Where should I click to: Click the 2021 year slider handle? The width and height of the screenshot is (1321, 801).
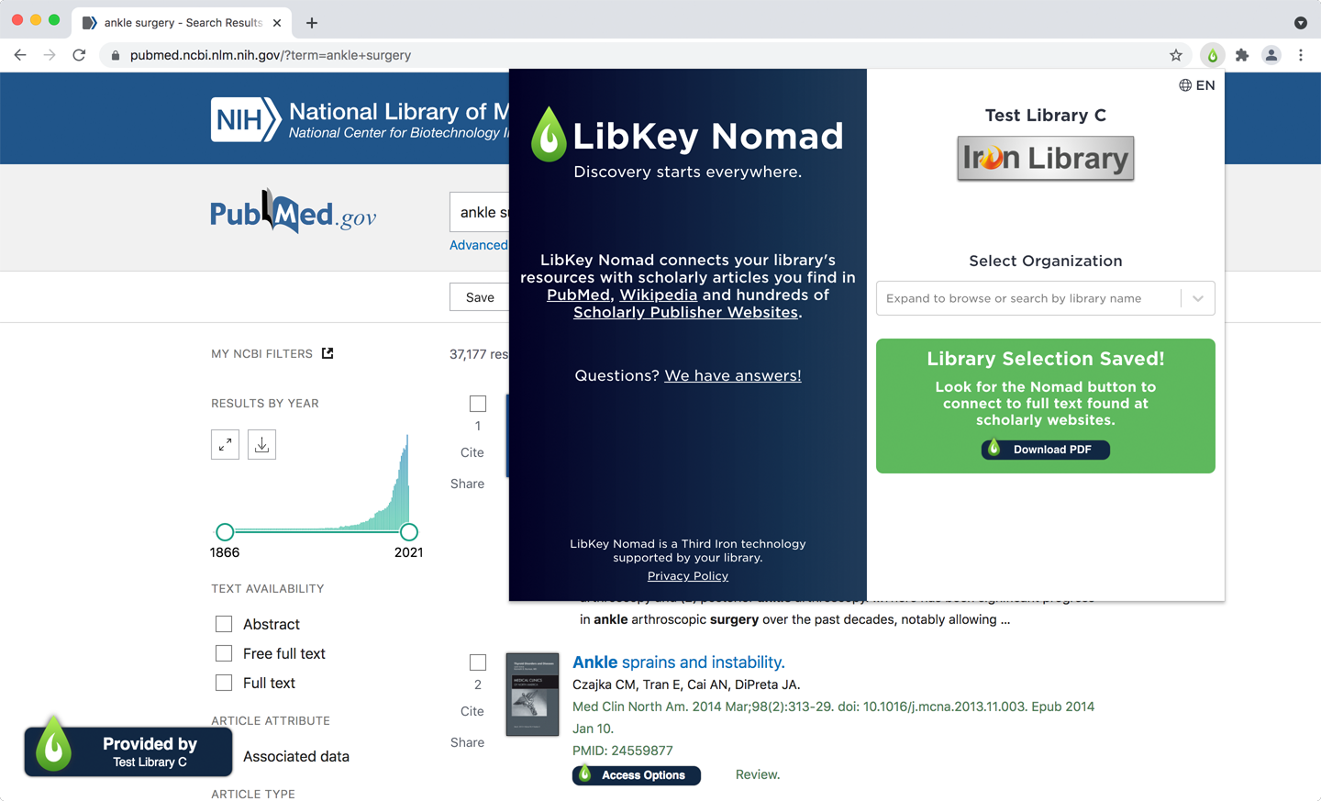tap(409, 532)
